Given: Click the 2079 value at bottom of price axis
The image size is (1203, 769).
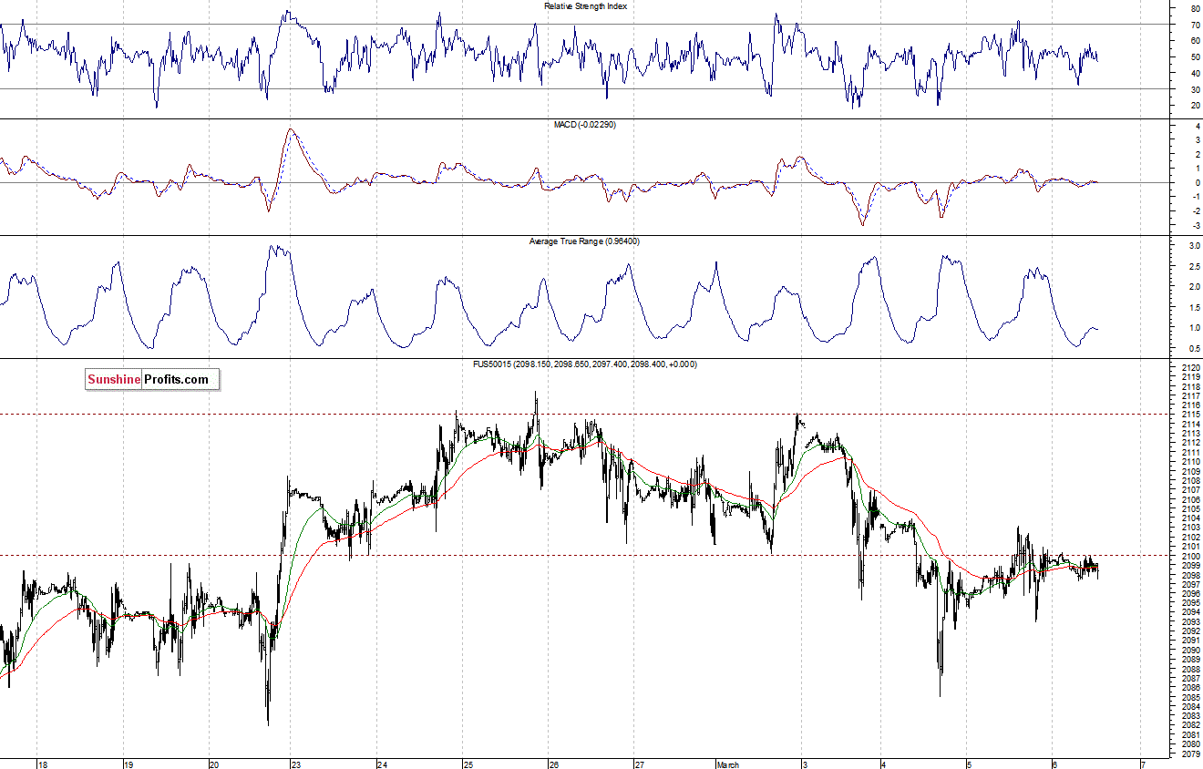Looking at the screenshot, I should (1189, 754).
